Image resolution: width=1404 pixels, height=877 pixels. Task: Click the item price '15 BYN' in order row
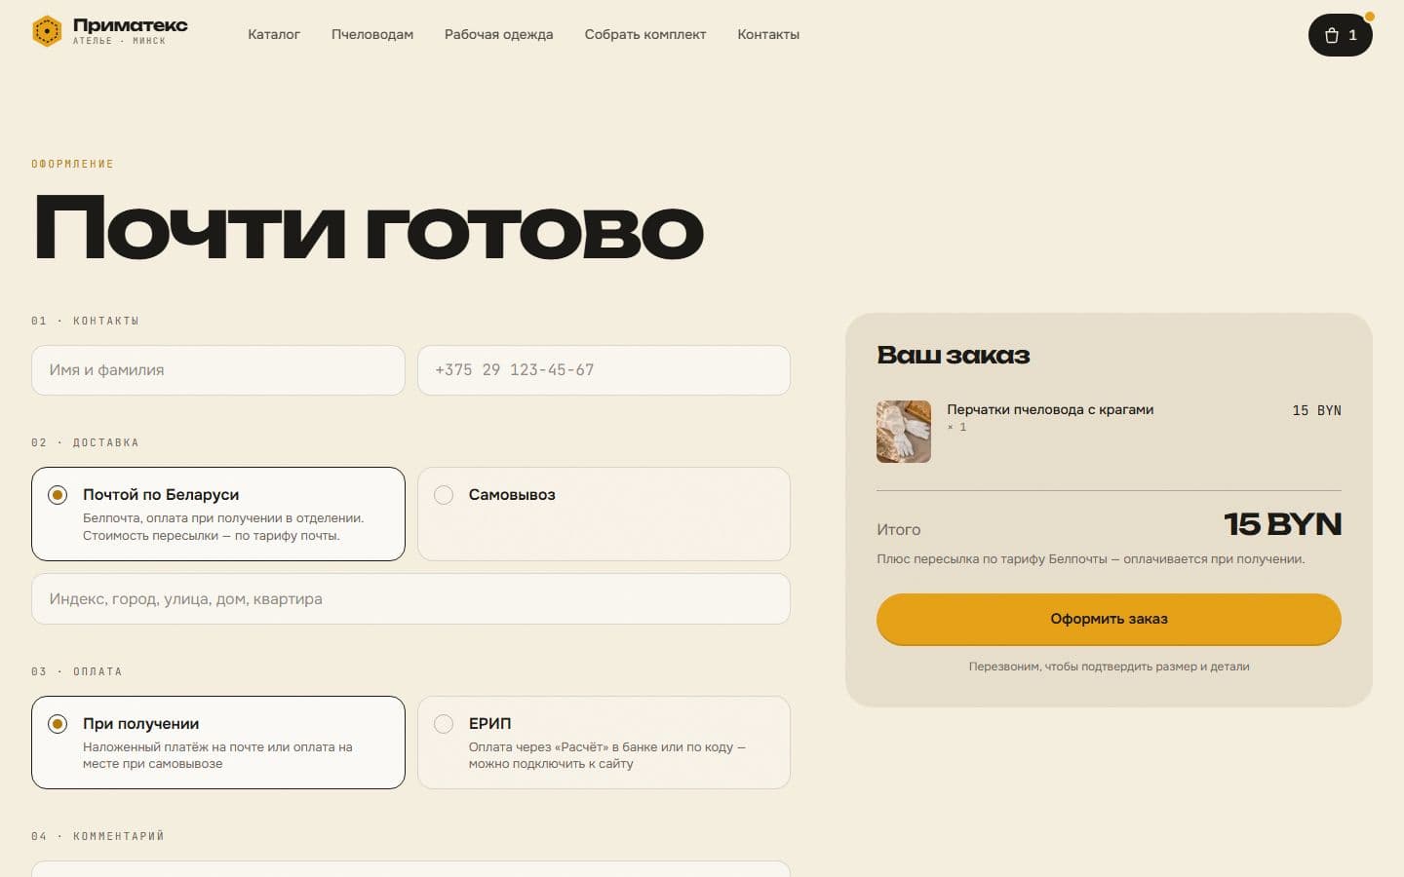coord(1316,410)
